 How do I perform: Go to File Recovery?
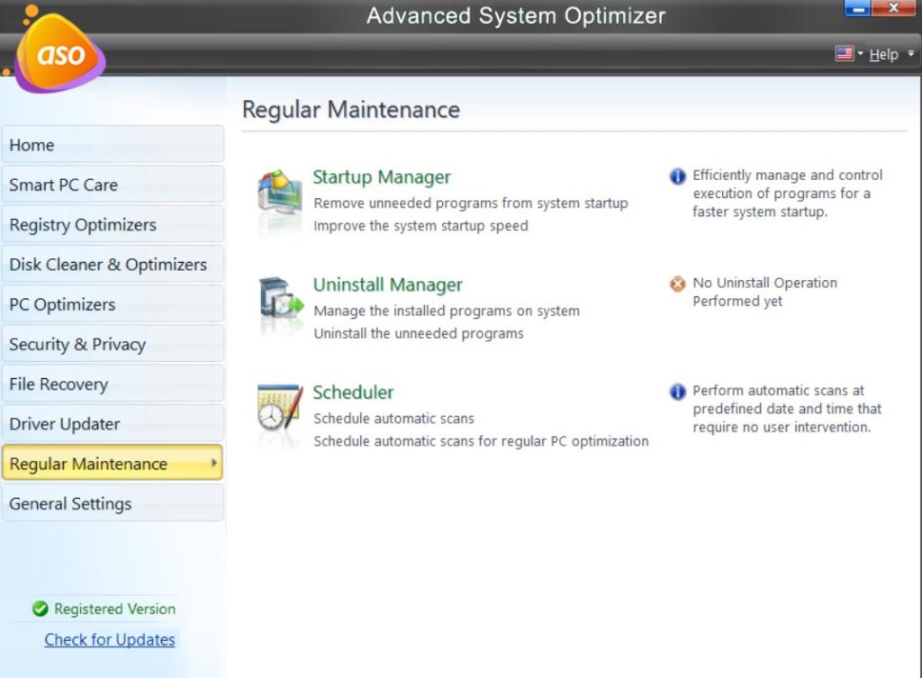[113, 384]
